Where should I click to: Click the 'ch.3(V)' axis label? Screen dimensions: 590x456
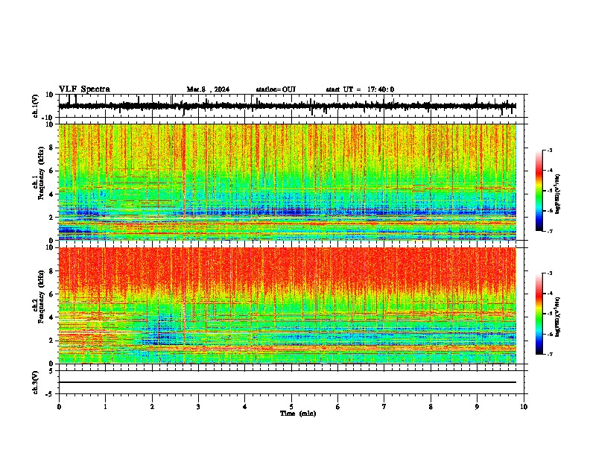tap(36, 382)
